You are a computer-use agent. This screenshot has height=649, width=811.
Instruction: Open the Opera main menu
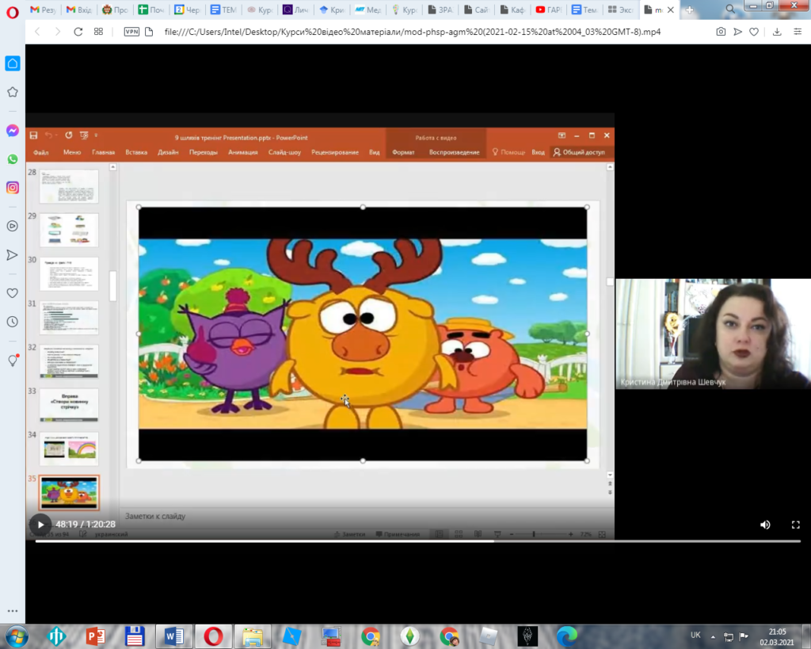point(13,11)
